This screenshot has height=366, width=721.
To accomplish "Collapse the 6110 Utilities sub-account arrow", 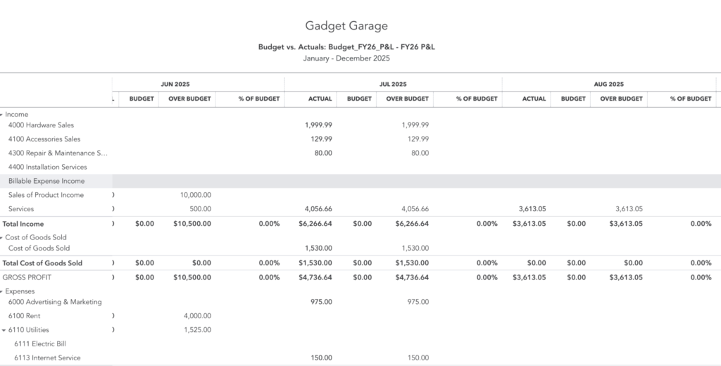I will pos(4,330).
